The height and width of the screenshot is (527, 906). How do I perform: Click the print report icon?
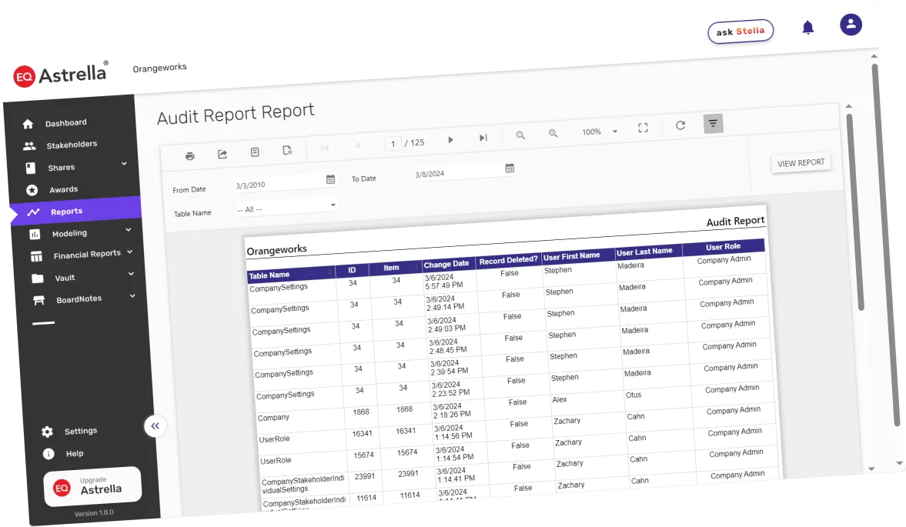(x=190, y=156)
